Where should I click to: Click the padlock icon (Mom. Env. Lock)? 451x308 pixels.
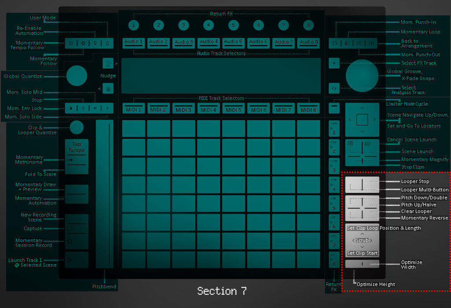(x=71, y=108)
